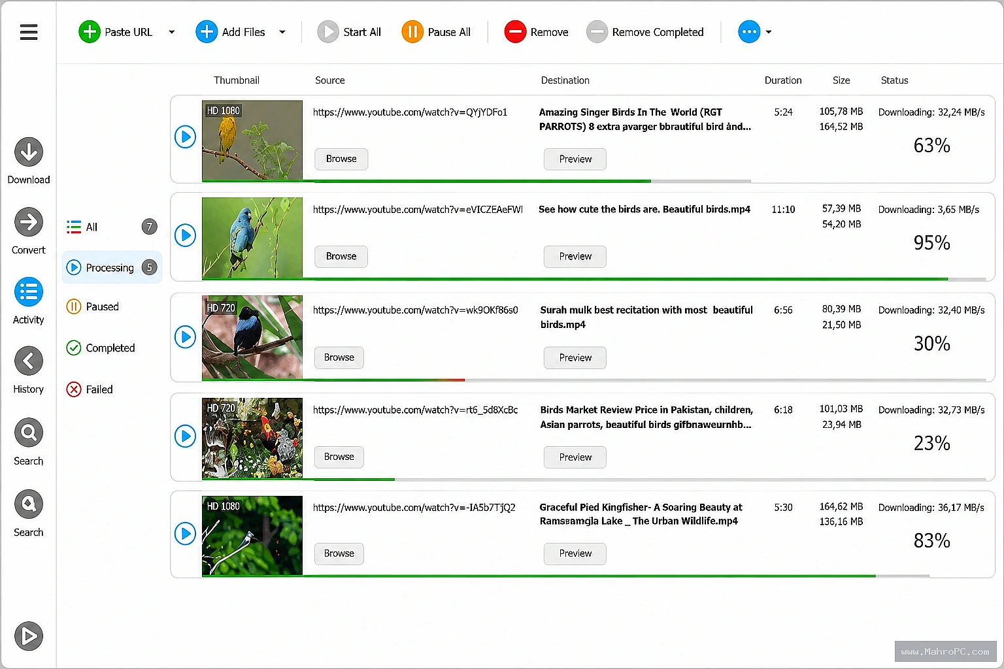1004x669 pixels.
Task: Click the 'Downloading: 3,65 MB/s' status text
Action: 929,210
